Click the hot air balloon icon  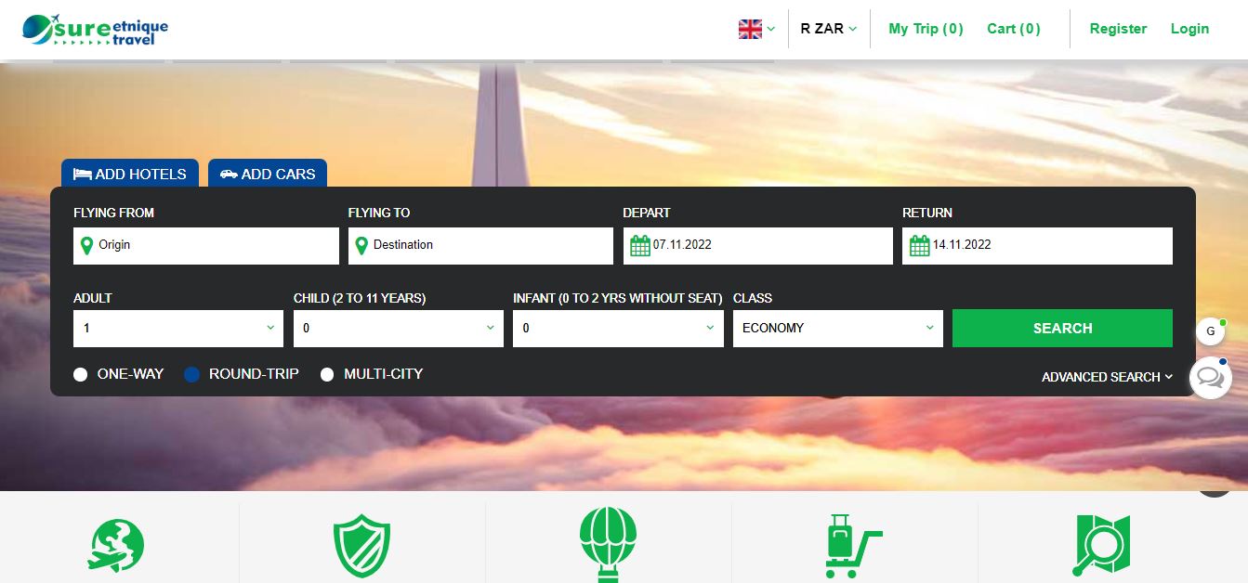(608, 543)
